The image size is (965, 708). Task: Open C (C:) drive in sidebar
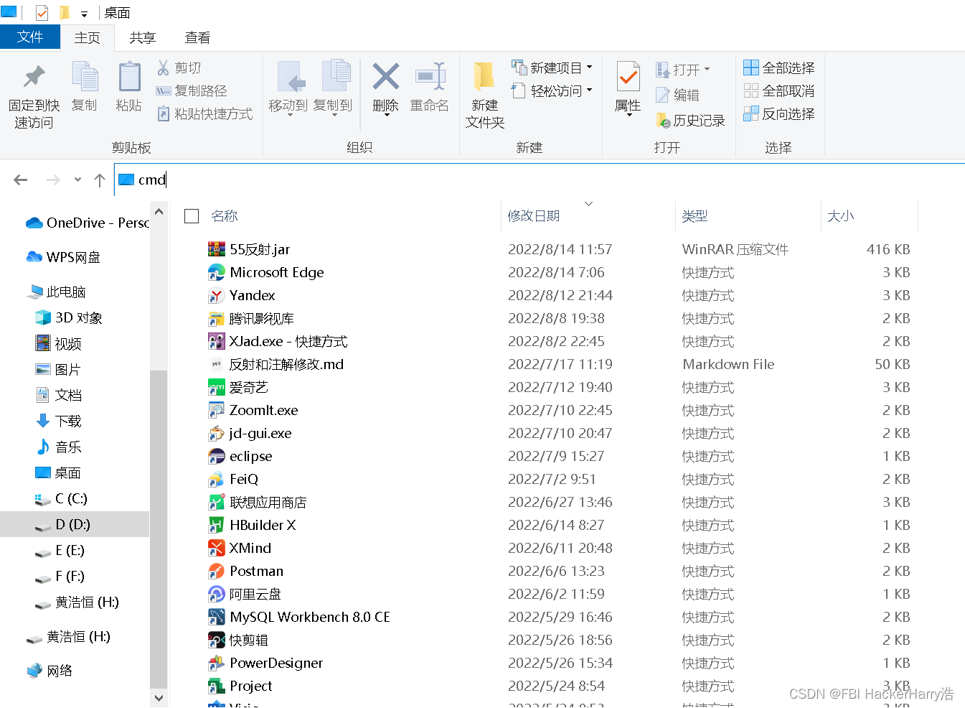click(62, 498)
